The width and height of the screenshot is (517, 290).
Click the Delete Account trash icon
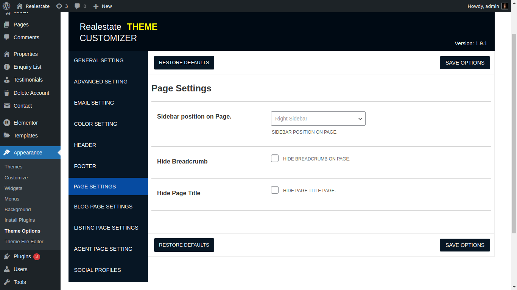click(7, 93)
